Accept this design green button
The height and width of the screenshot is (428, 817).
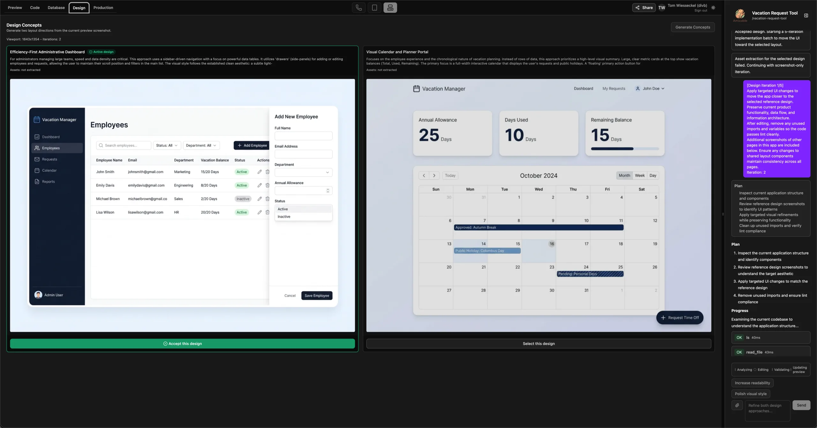182,344
